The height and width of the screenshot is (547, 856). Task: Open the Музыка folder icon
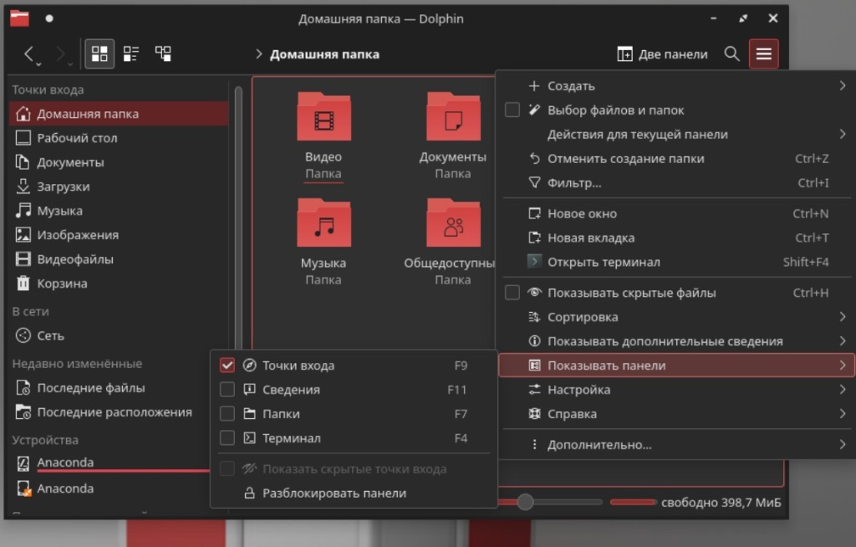click(324, 223)
